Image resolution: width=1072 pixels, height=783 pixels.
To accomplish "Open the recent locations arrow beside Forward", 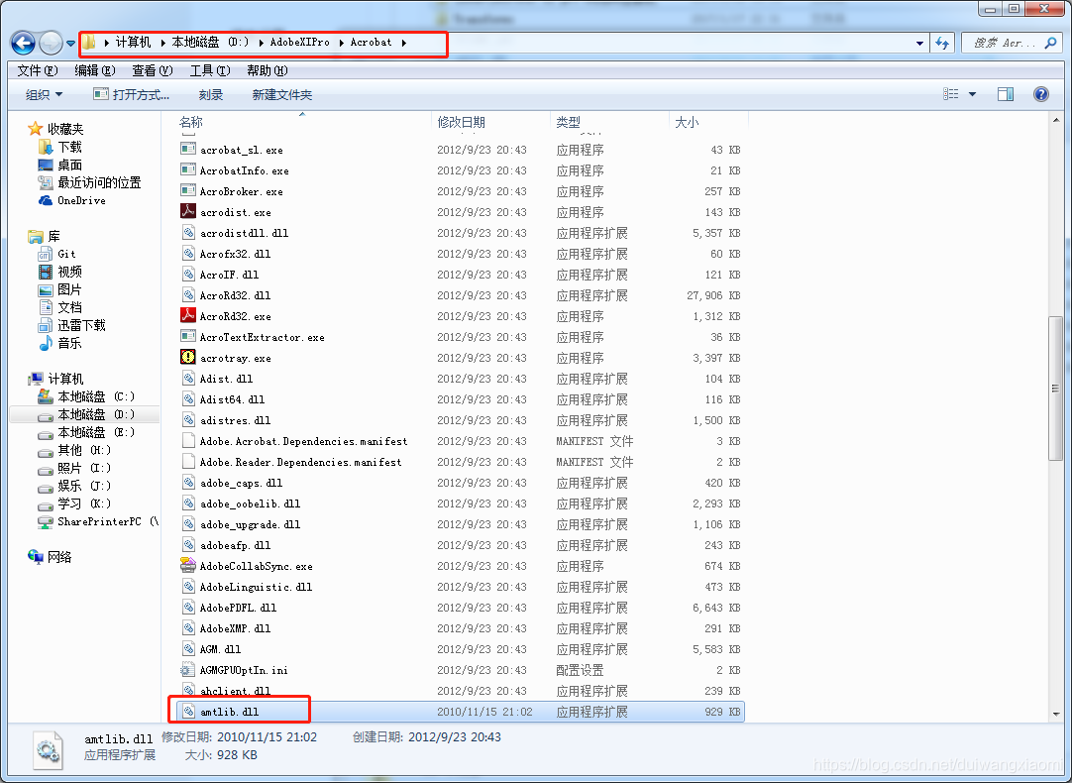I will [70, 43].
